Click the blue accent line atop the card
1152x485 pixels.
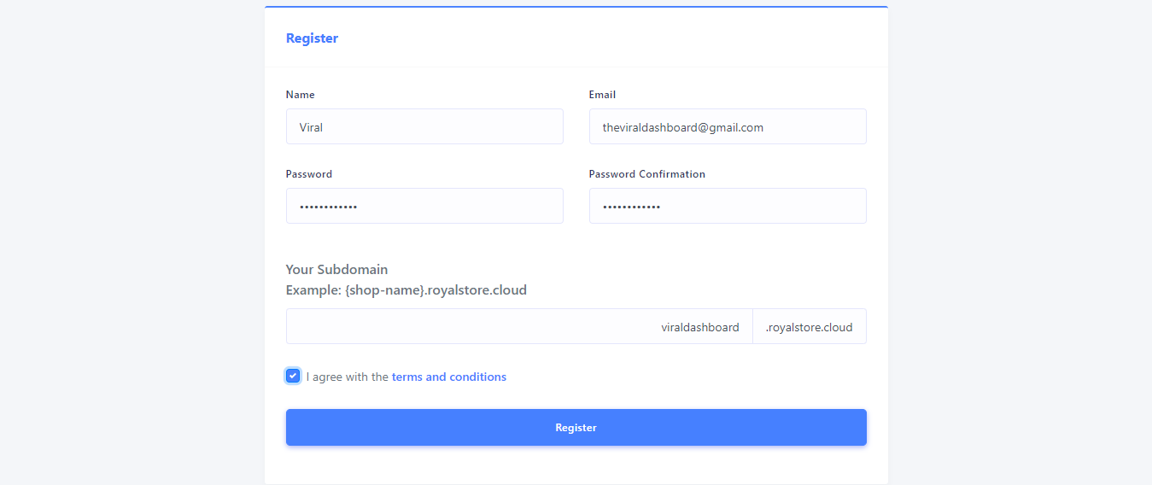point(576,7)
